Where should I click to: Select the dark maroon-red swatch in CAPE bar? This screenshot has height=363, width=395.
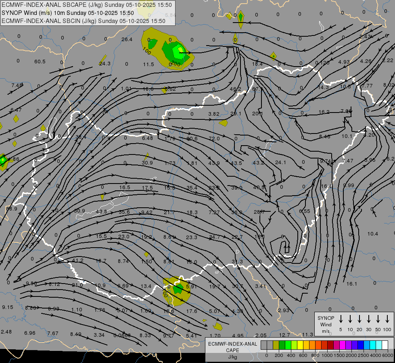coord(330,345)
